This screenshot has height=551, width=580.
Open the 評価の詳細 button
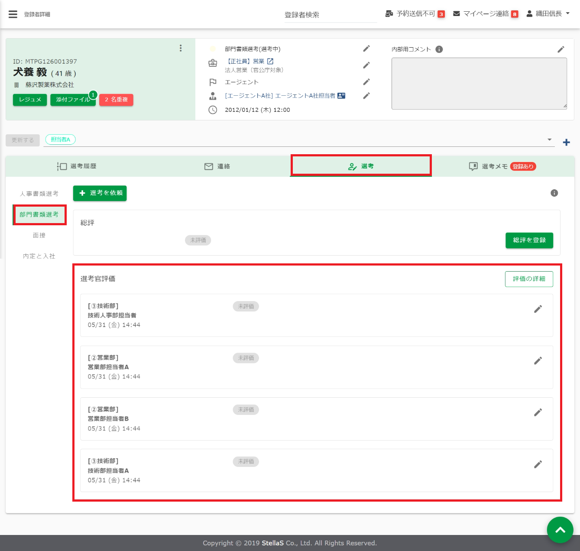(x=529, y=279)
